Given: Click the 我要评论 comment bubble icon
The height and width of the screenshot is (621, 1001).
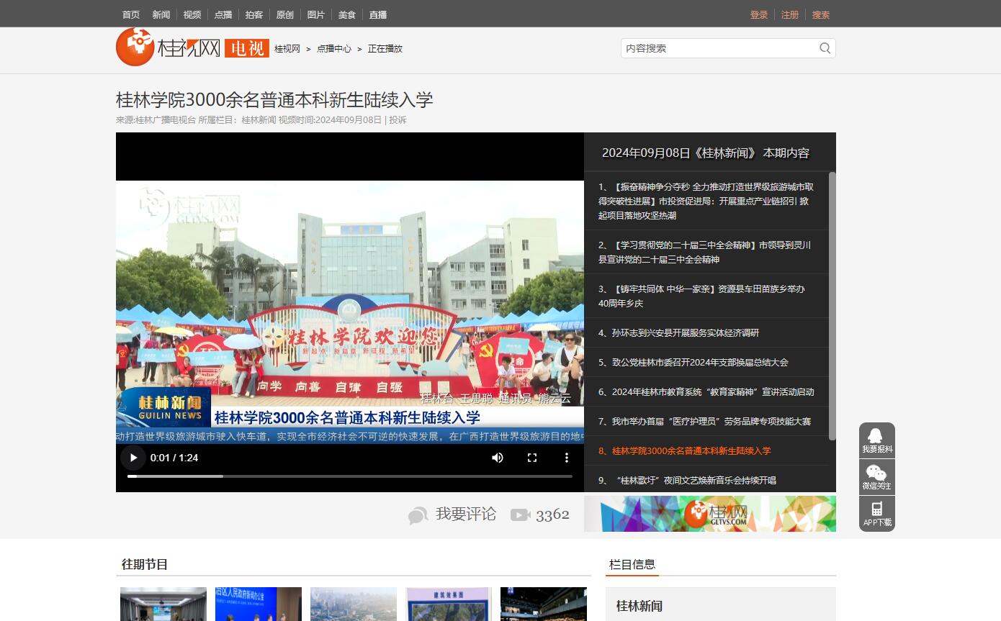Looking at the screenshot, I should (x=418, y=515).
